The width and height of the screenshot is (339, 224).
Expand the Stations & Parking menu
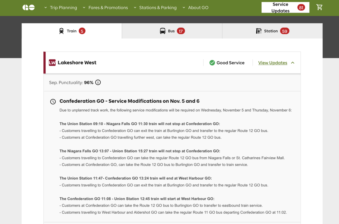(155, 8)
